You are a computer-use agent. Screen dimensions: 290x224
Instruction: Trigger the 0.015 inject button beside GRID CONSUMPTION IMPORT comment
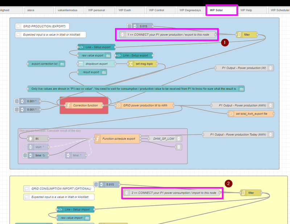pyautogui.click(x=96, y=184)
